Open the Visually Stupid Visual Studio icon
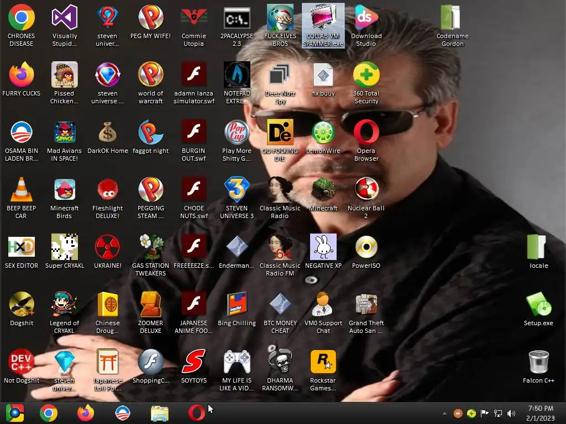The height and width of the screenshot is (424, 566). point(65,17)
